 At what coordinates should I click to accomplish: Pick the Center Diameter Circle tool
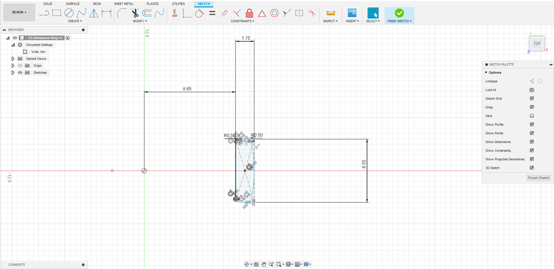coord(69,13)
